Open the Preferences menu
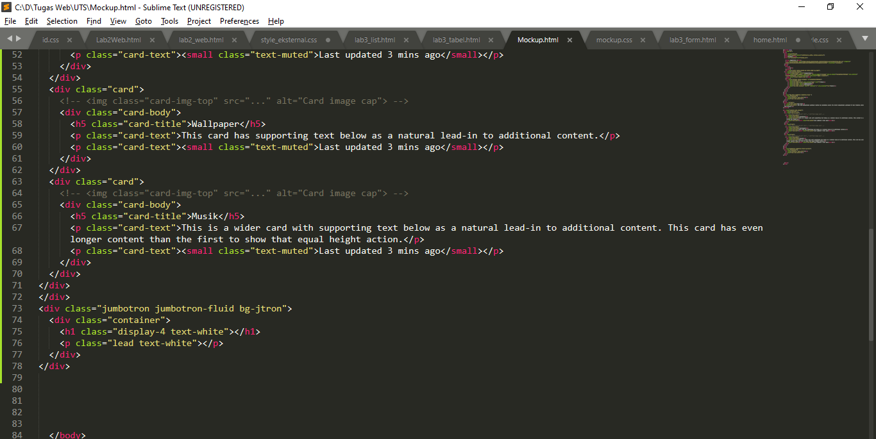 (x=239, y=21)
